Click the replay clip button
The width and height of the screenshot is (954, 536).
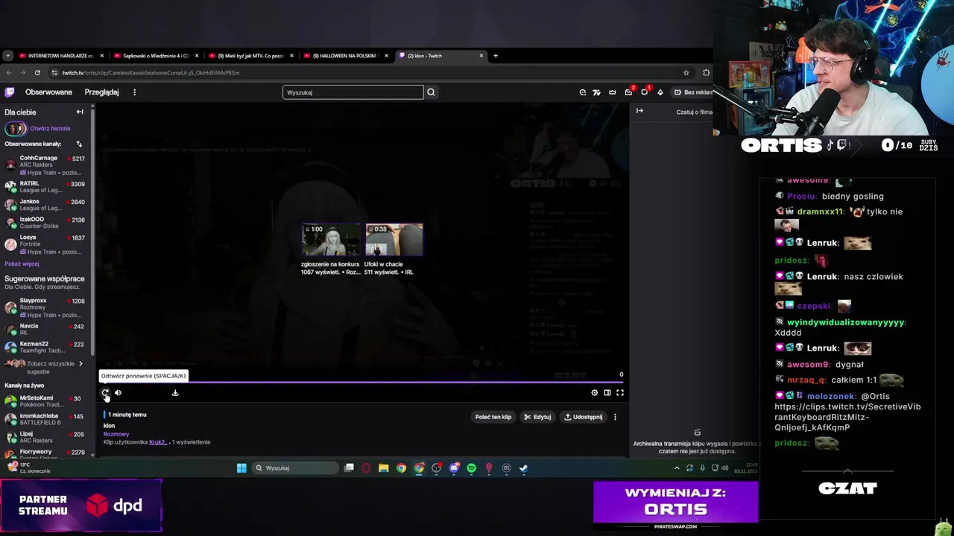coord(105,392)
